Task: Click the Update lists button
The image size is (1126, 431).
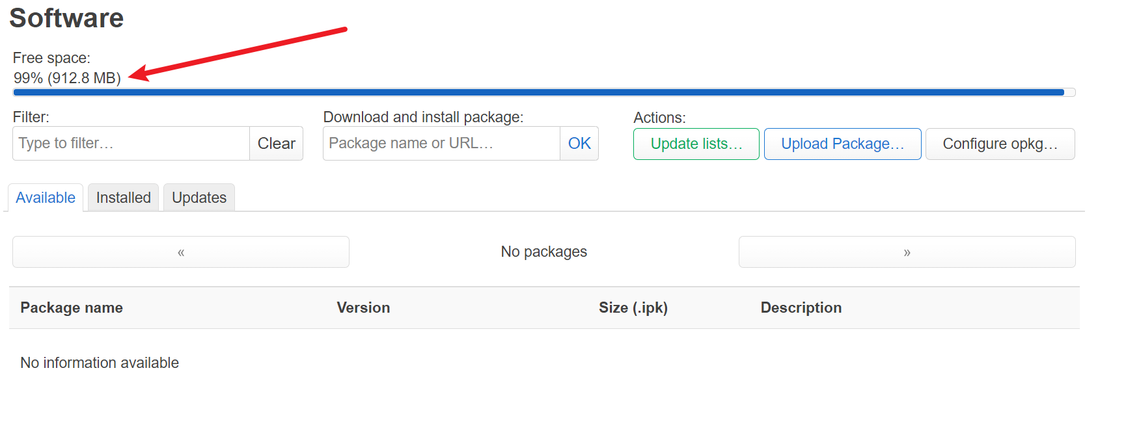Action: [696, 144]
